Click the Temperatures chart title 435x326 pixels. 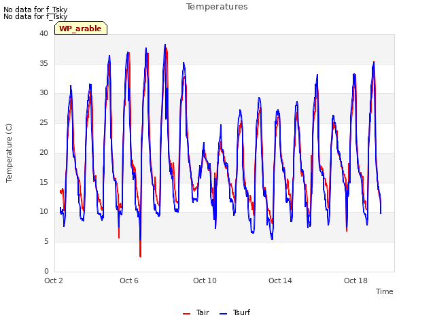coord(217,7)
